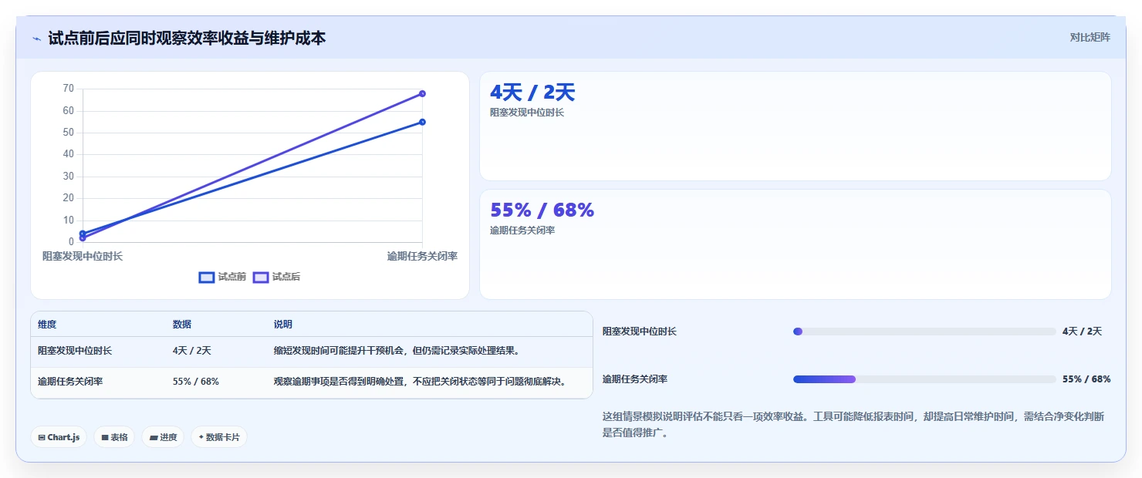Click the chart x-axis label 逾期任务关闭率
The width and height of the screenshot is (1142, 478).
(x=422, y=256)
